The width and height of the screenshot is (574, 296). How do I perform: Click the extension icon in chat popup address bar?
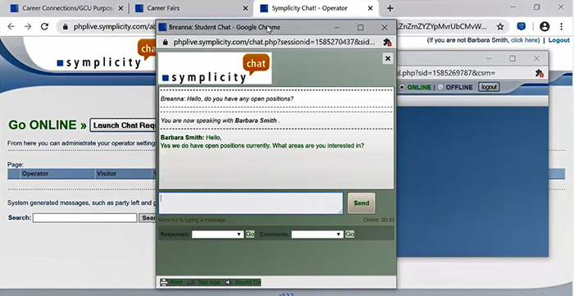tap(387, 43)
